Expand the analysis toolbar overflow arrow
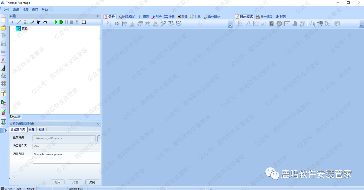The image size is (364, 190). 230,25
